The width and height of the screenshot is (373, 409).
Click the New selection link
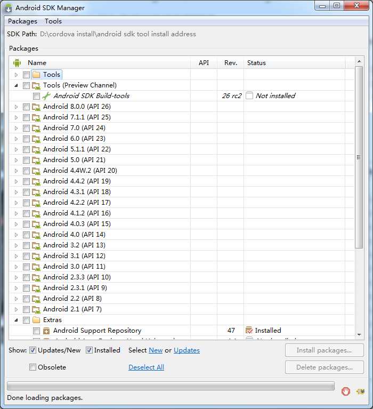(156, 350)
